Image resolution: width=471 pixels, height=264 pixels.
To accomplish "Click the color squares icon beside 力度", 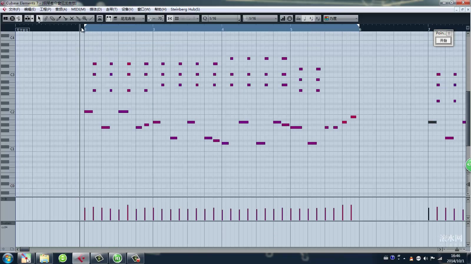I will (x=326, y=18).
